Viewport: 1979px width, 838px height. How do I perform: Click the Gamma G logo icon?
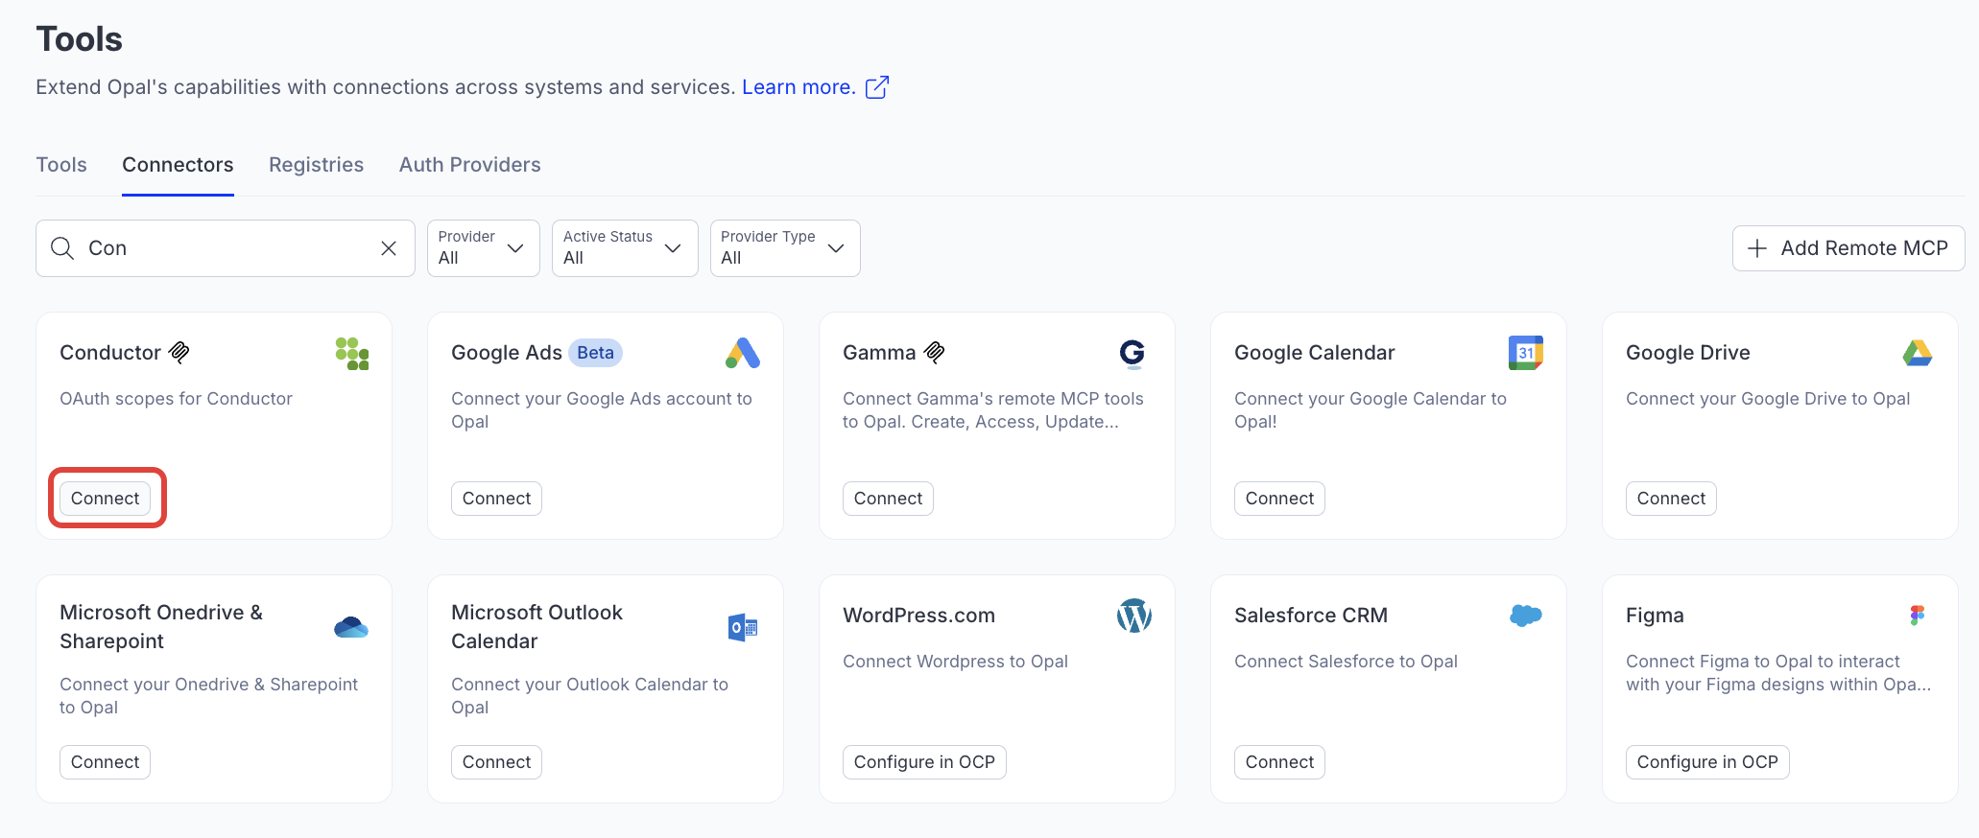[1133, 354]
